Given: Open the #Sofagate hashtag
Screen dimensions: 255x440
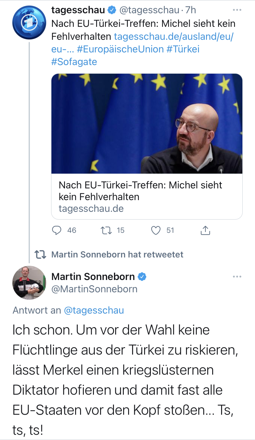Looking at the screenshot, I should pos(74,62).
